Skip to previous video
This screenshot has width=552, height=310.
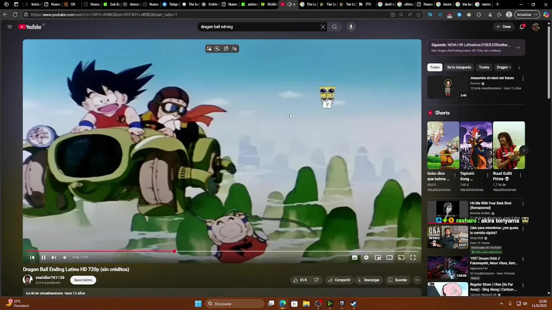tap(32, 257)
